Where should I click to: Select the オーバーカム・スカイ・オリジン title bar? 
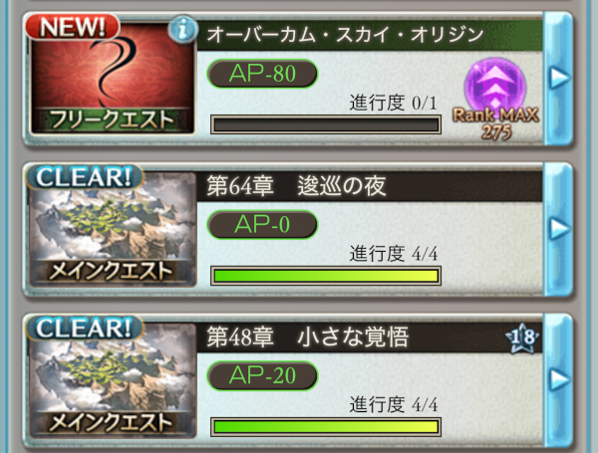pyautogui.click(x=370, y=35)
